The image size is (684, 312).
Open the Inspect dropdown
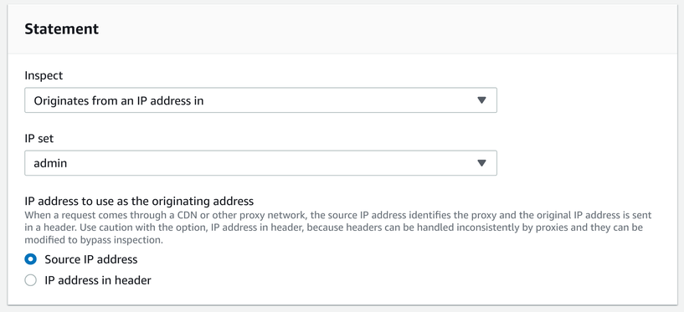(260, 100)
